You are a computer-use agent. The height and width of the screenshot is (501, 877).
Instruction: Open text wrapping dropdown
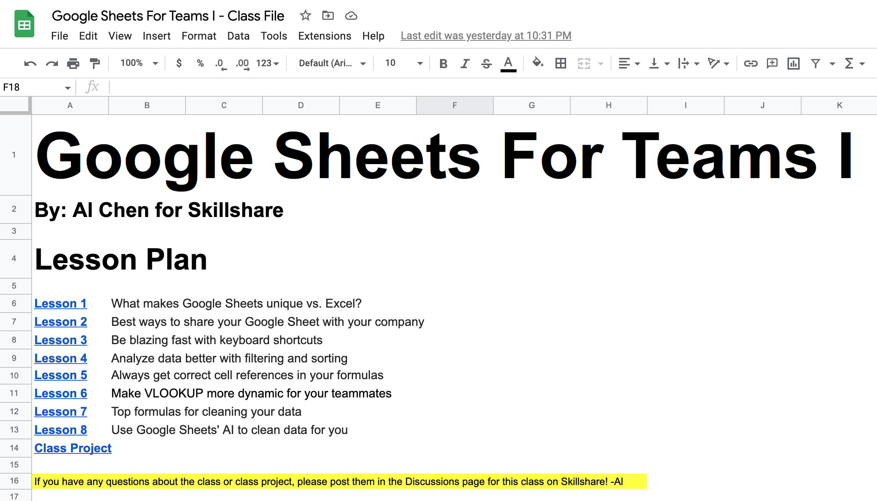[689, 63]
